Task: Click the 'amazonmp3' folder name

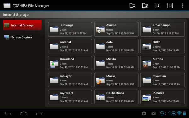Action: [162, 25]
